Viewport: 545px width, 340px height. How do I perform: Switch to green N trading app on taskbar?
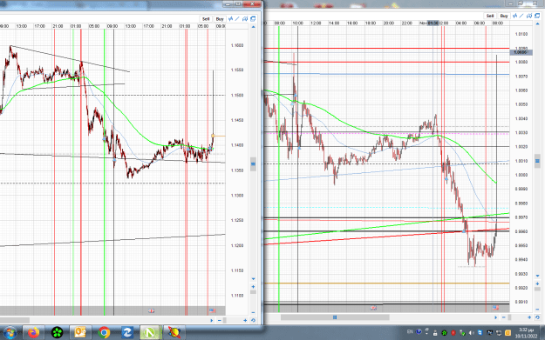point(150,333)
